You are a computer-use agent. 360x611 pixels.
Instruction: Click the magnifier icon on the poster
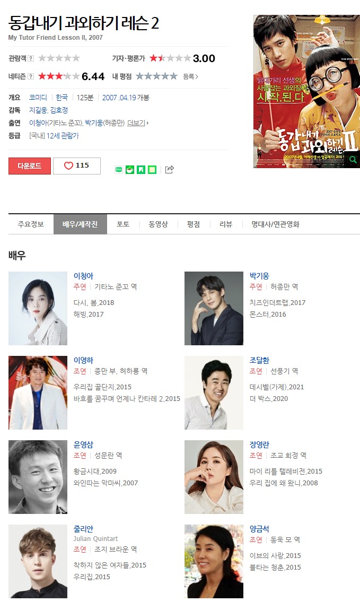coord(353,159)
